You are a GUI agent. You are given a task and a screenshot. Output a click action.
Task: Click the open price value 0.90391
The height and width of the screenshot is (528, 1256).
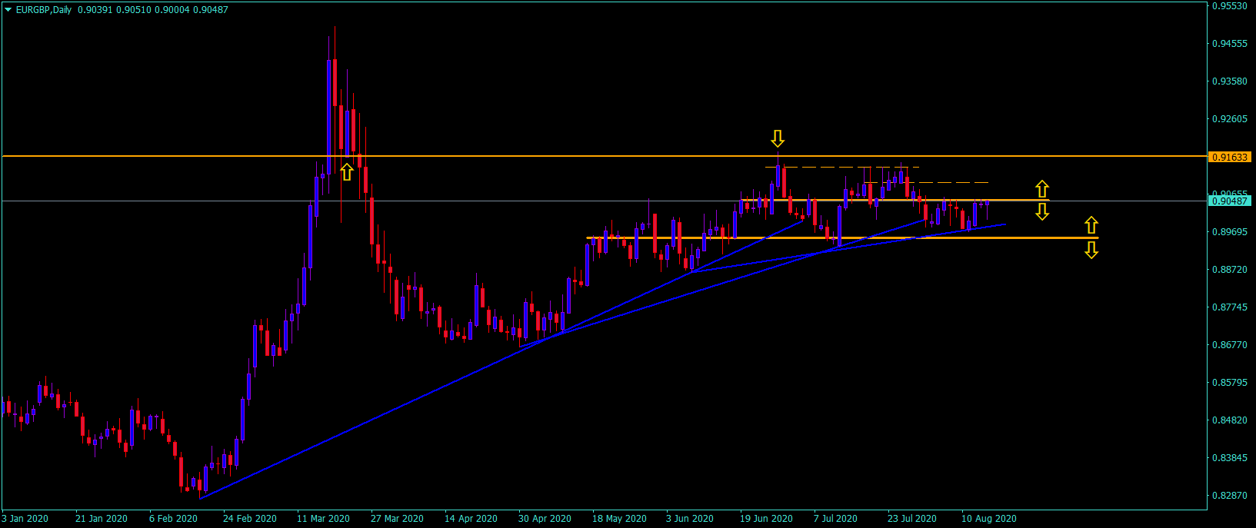coord(95,10)
